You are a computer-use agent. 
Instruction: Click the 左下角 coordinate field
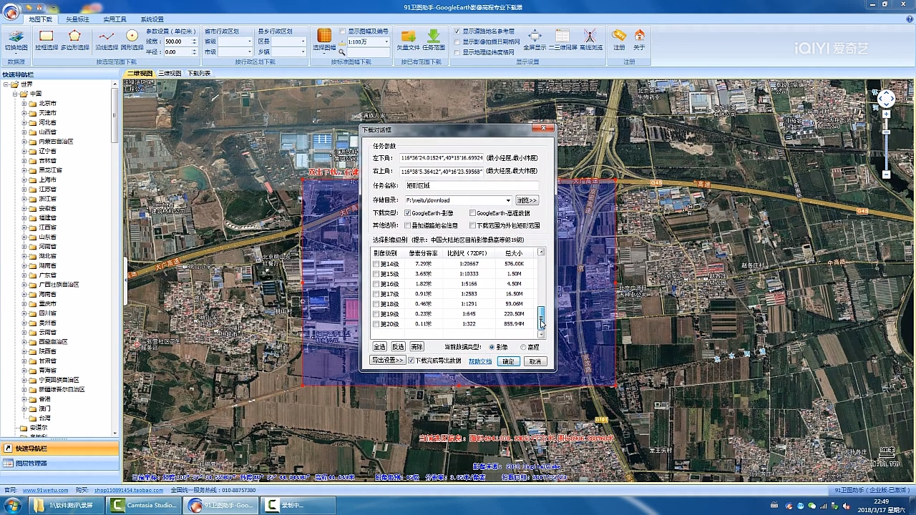441,158
